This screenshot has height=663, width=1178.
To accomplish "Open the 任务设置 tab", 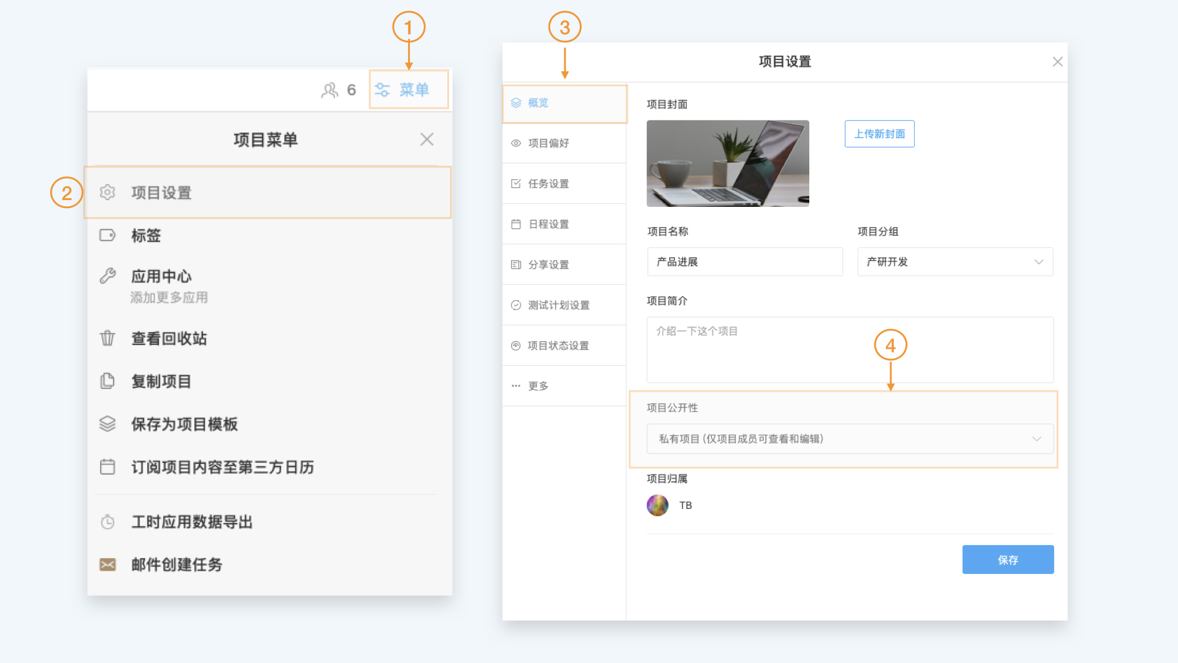I will (x=564, y=184).
